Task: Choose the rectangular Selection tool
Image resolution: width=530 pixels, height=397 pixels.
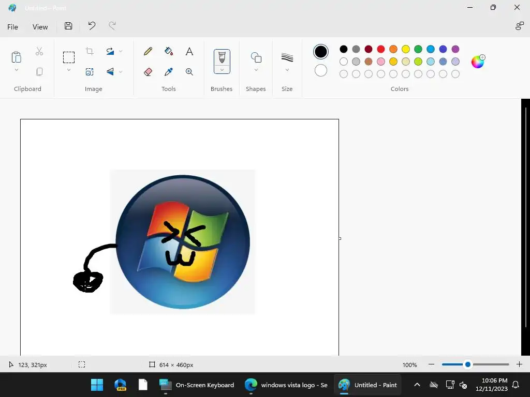Action: [x=69, y=57]
